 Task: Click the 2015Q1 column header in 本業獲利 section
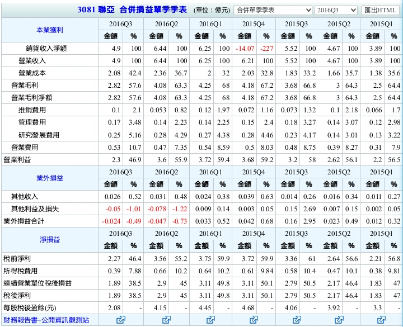tap(381, 24)
